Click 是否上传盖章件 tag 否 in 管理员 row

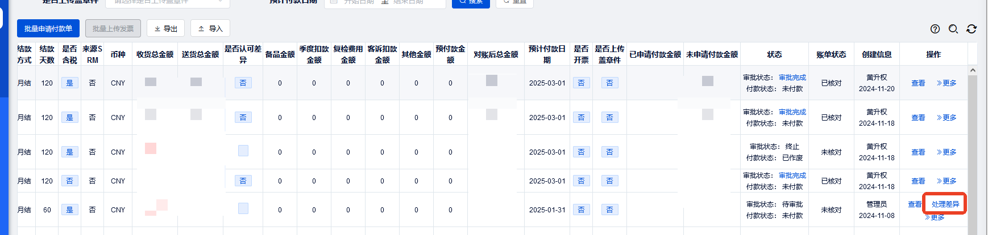tap(609, 210)
